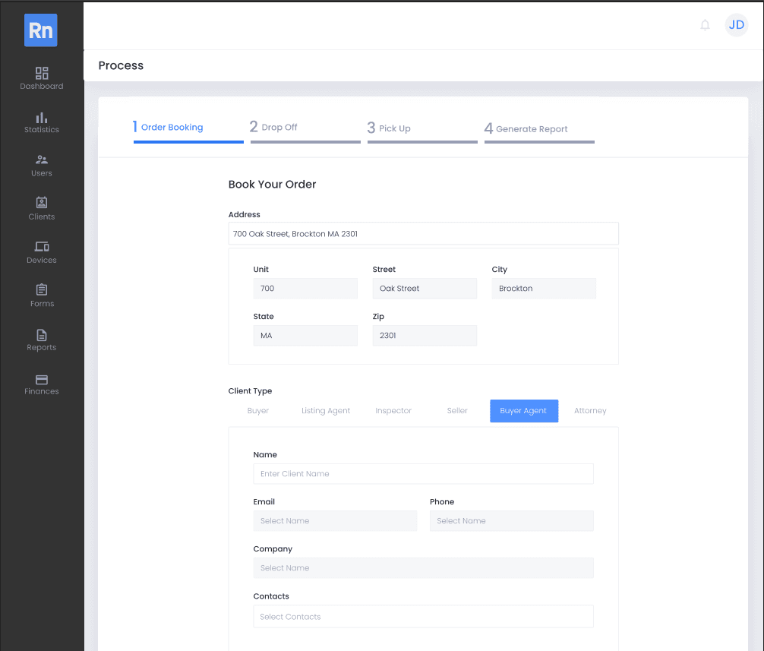This screenshot has width=764, height=651.
Task: Switch to the Drop Off step
Action: (x=305, y=128)
